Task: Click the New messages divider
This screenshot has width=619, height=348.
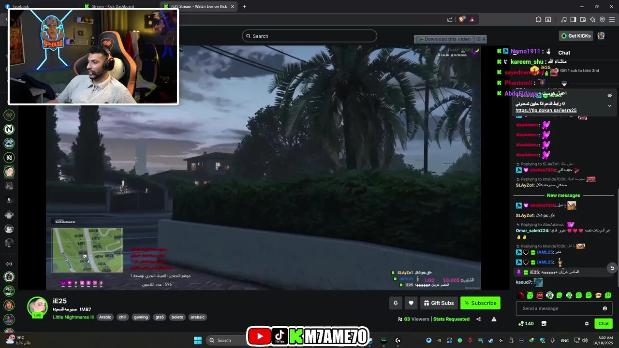Action: [563, 195]
